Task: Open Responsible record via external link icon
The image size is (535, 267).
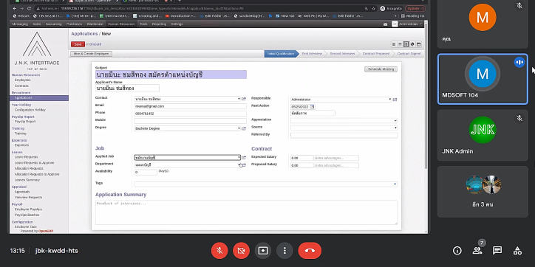Action: [395, 100]
